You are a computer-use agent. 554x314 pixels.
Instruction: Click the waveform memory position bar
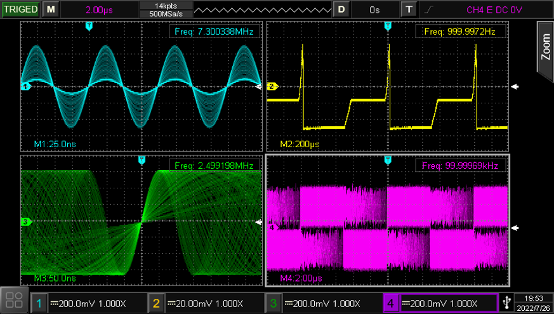262,10
